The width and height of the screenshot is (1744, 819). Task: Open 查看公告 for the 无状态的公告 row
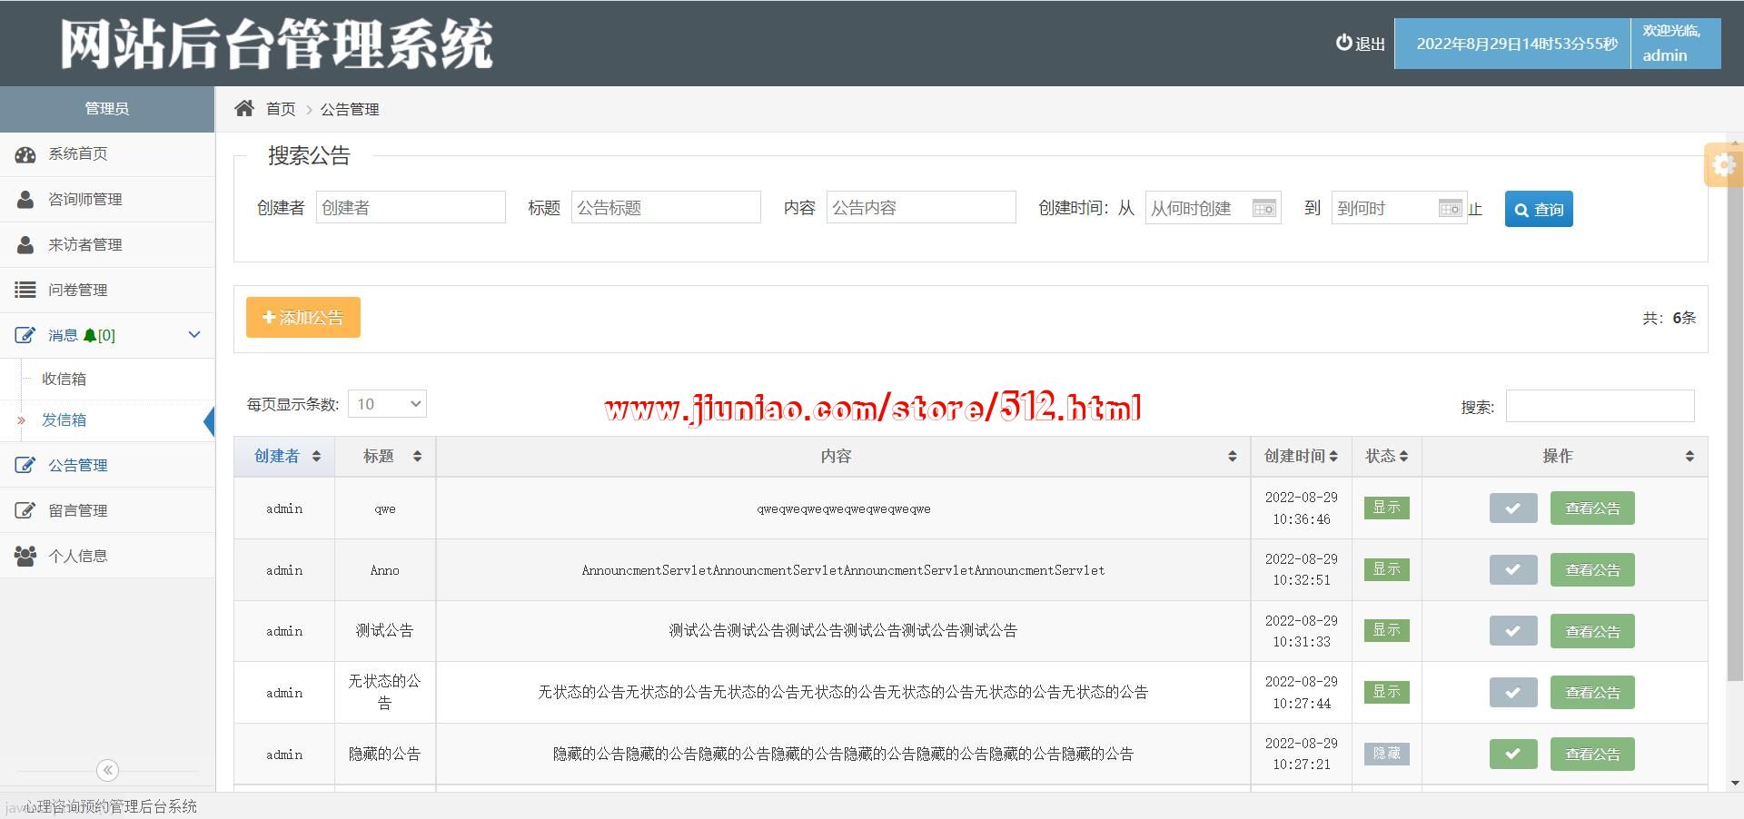coord(1592,693)
